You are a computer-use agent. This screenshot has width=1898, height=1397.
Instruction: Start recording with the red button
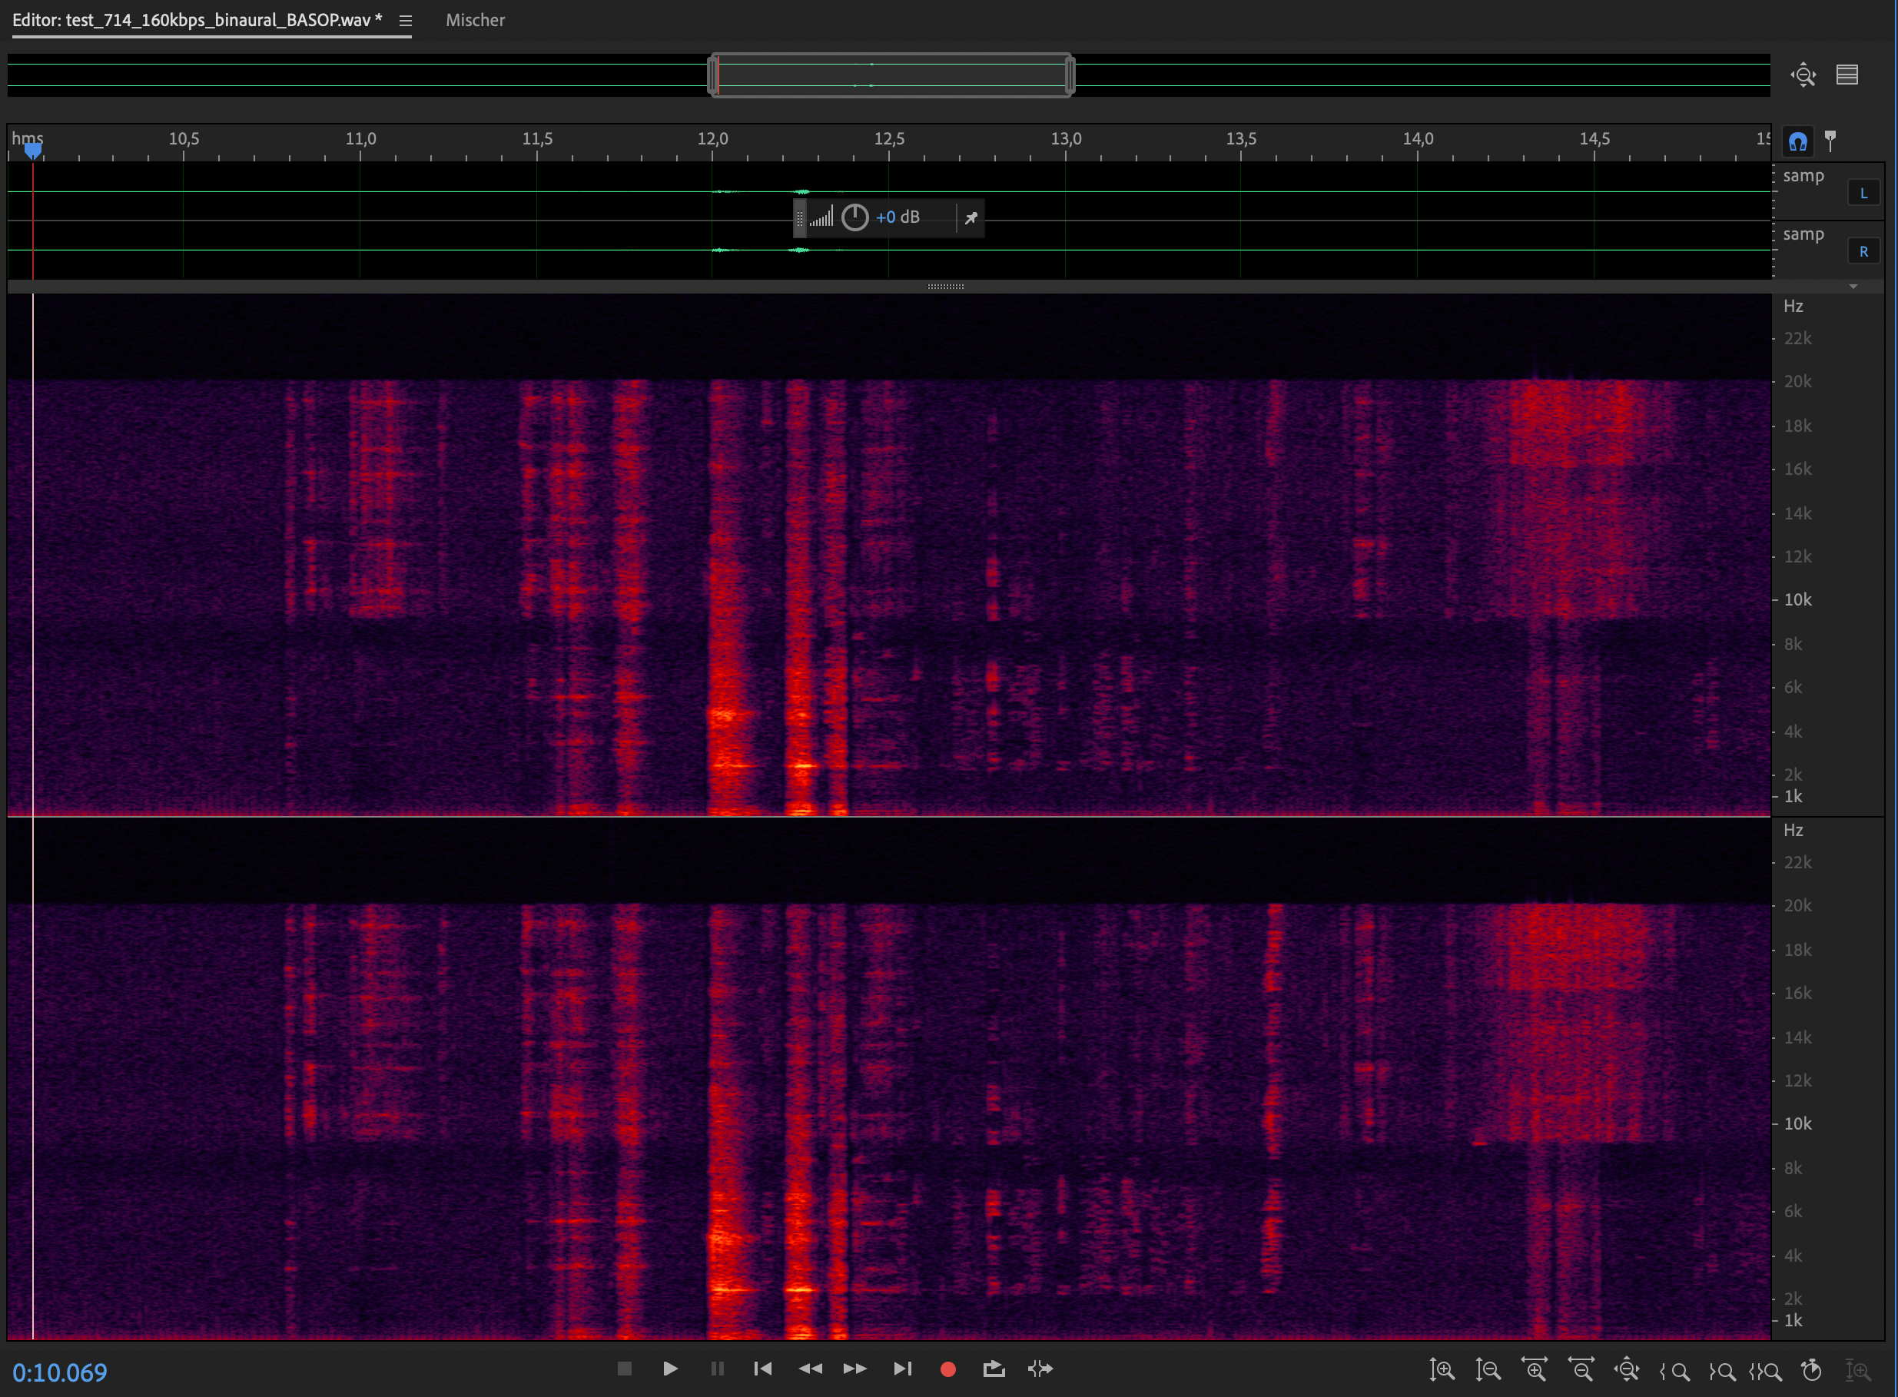[947, 1369]
